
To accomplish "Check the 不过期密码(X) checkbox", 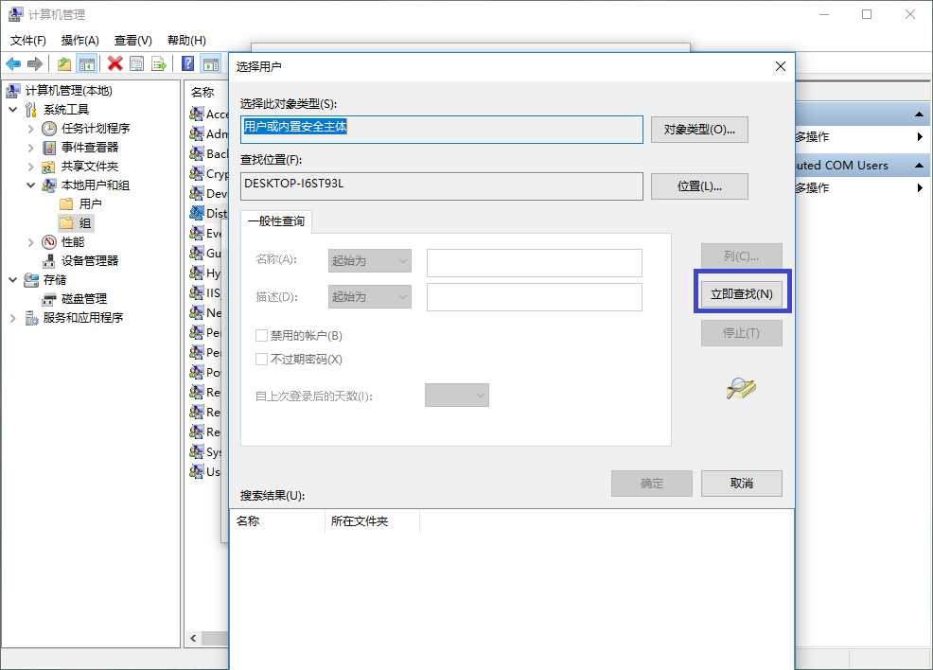I will (261, 359).
